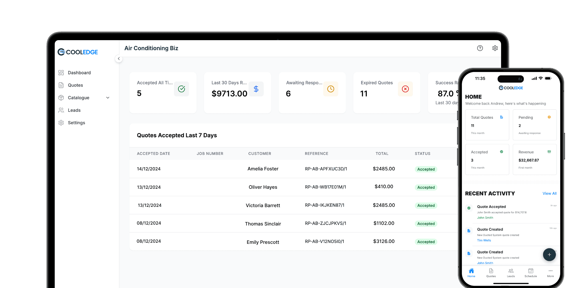Viewport: 568px width, 288px height.
Task: Tap the More menu on mobile nav
Action: [x=550, y=273]
